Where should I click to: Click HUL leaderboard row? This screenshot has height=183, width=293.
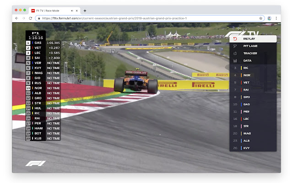(x=43, y=108)
